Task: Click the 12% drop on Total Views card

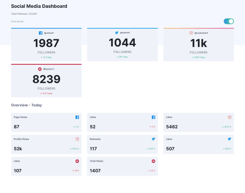Action: 152,170
